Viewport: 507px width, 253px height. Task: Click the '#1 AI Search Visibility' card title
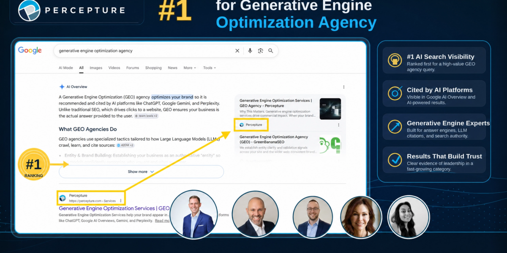[x=441, y=57]
